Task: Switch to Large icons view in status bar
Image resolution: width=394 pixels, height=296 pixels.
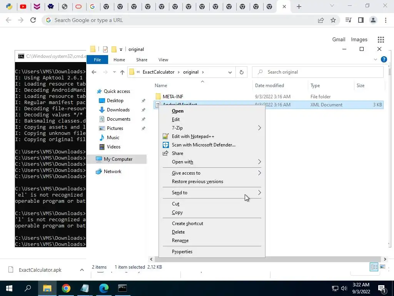Action: pyautogui.click(x=382, y=267)
